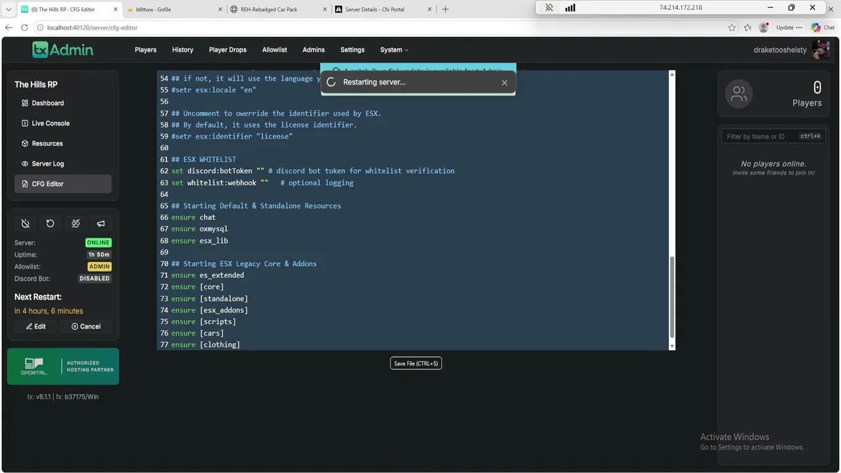841x473 pixels.
Task: Bookmark this page with the star icon
Action: (x=732, y=28)
